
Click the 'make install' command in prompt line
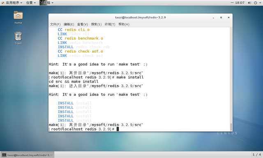130,77
